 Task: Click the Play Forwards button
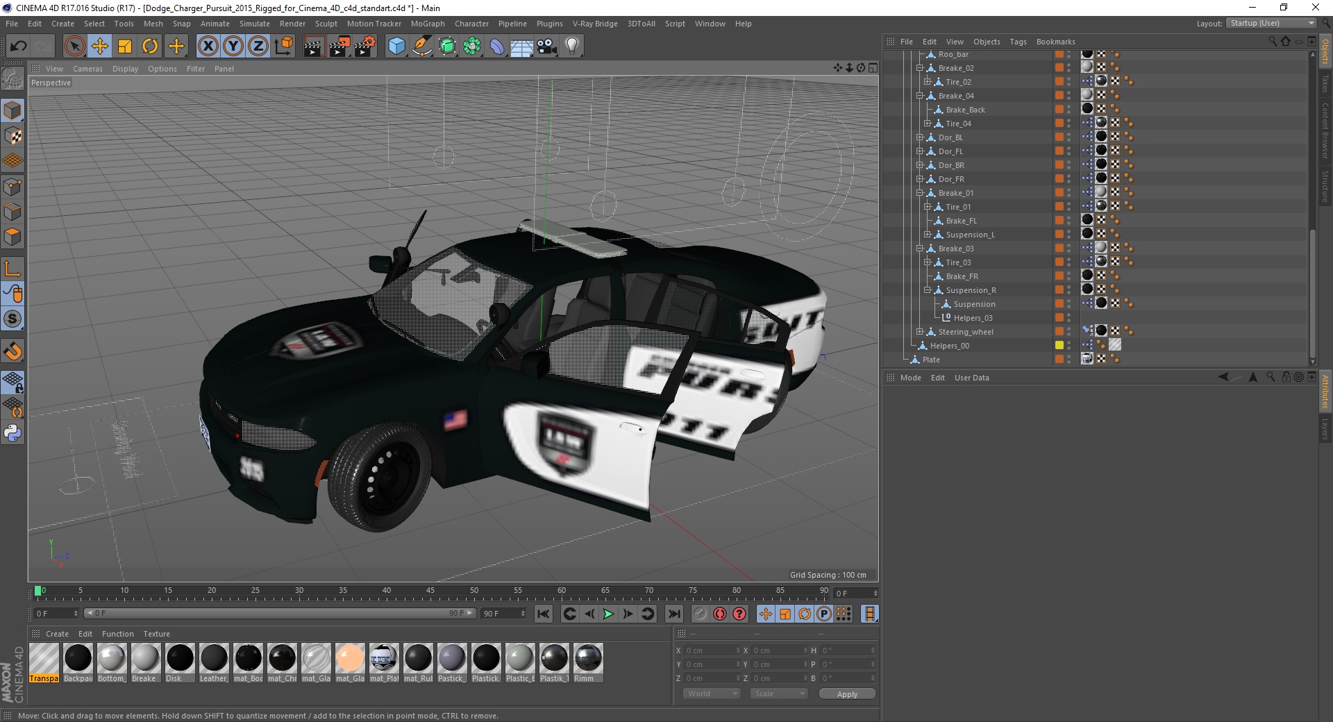(608, 614)
